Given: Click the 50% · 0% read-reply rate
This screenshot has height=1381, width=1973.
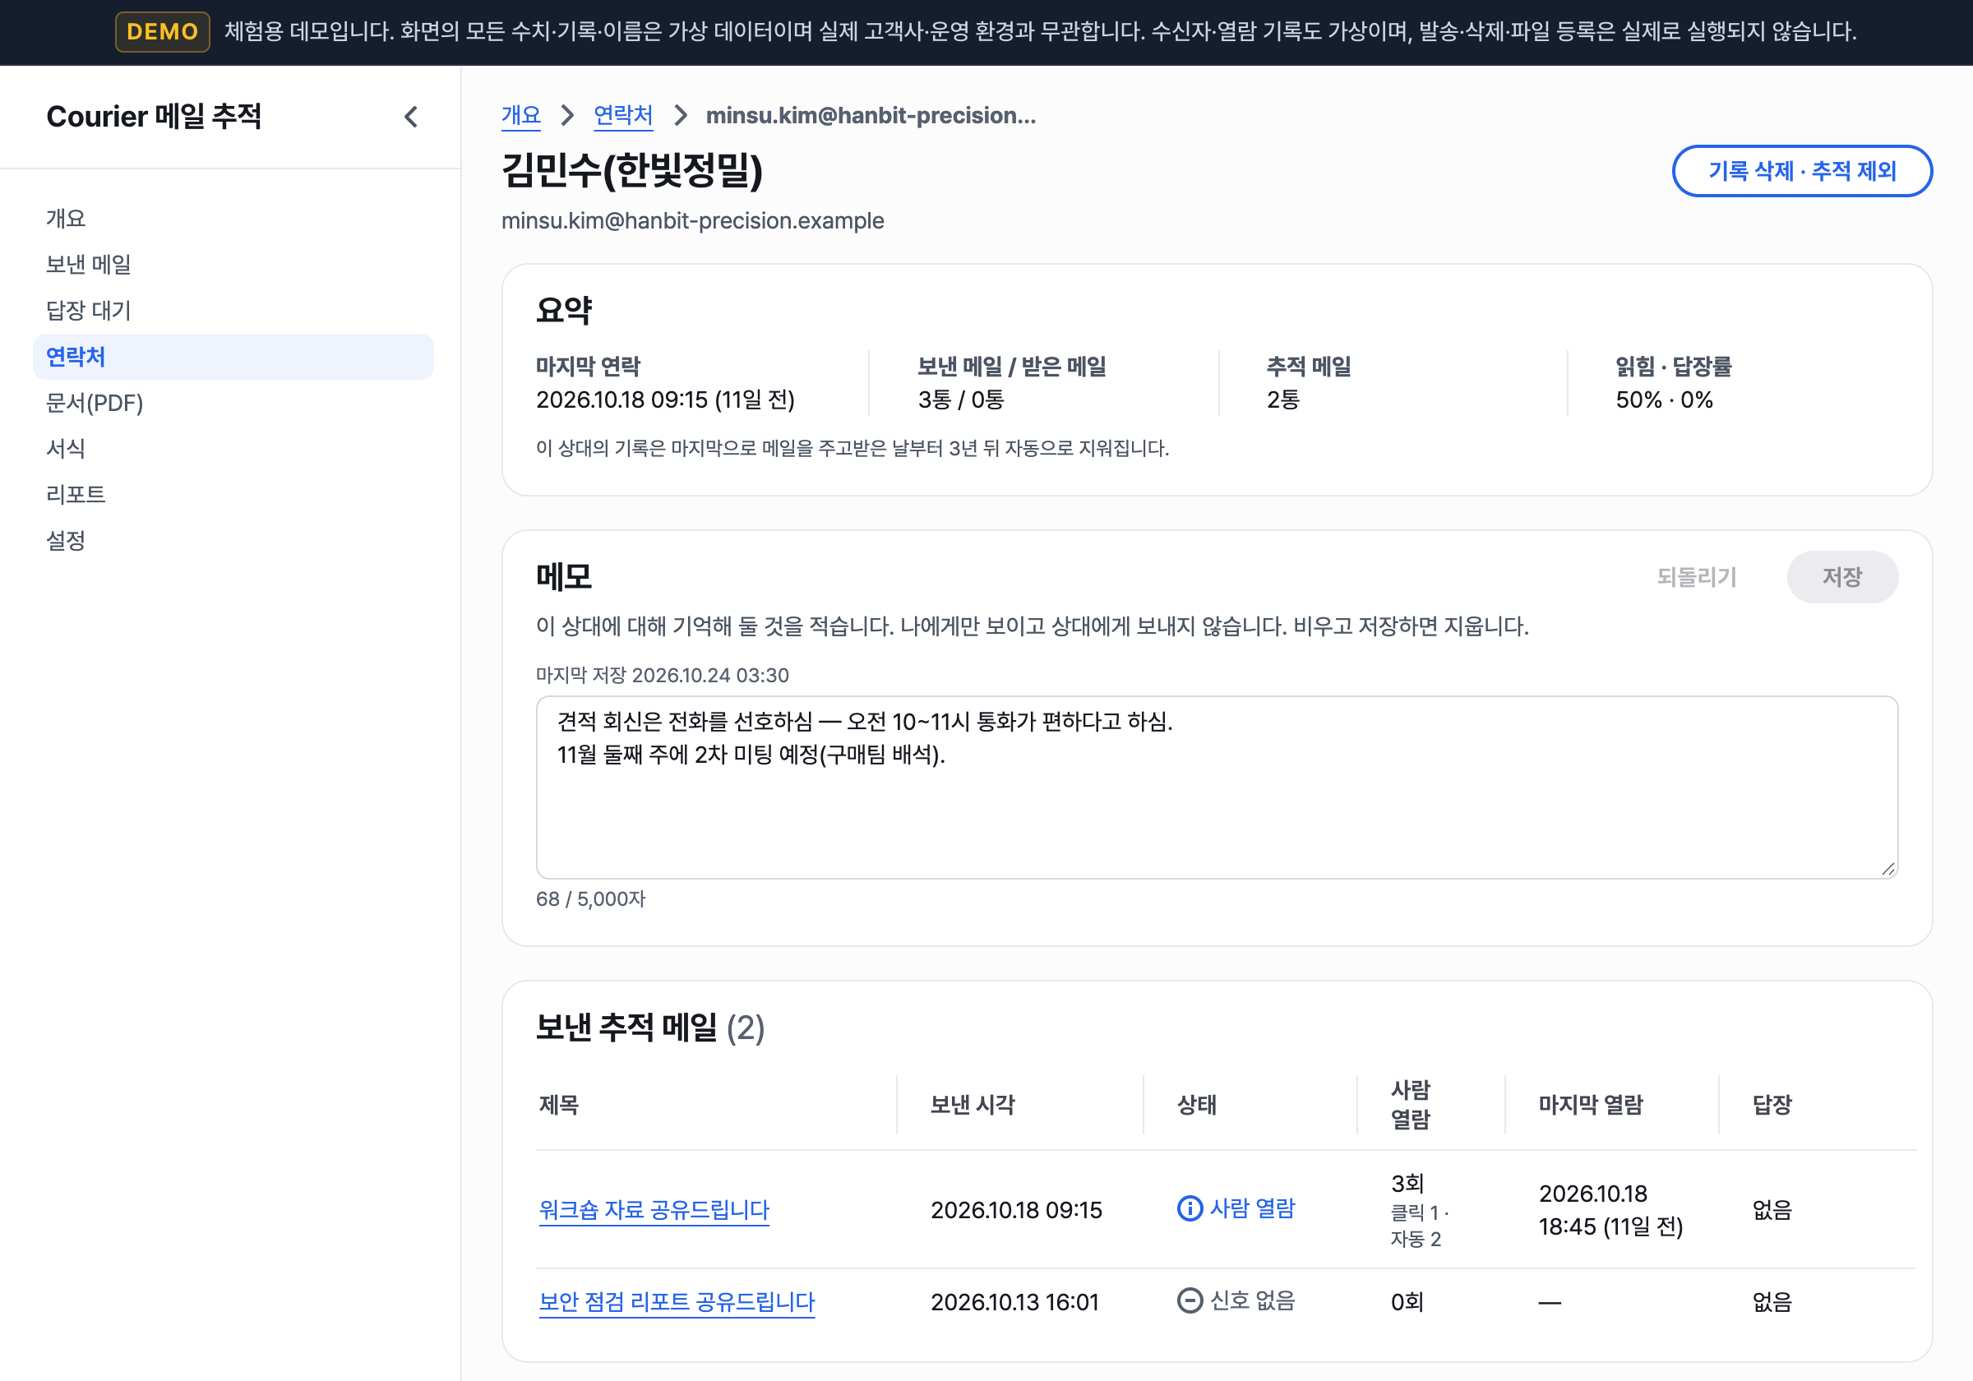Looking at the screenshot, I should coord(1664,400).
